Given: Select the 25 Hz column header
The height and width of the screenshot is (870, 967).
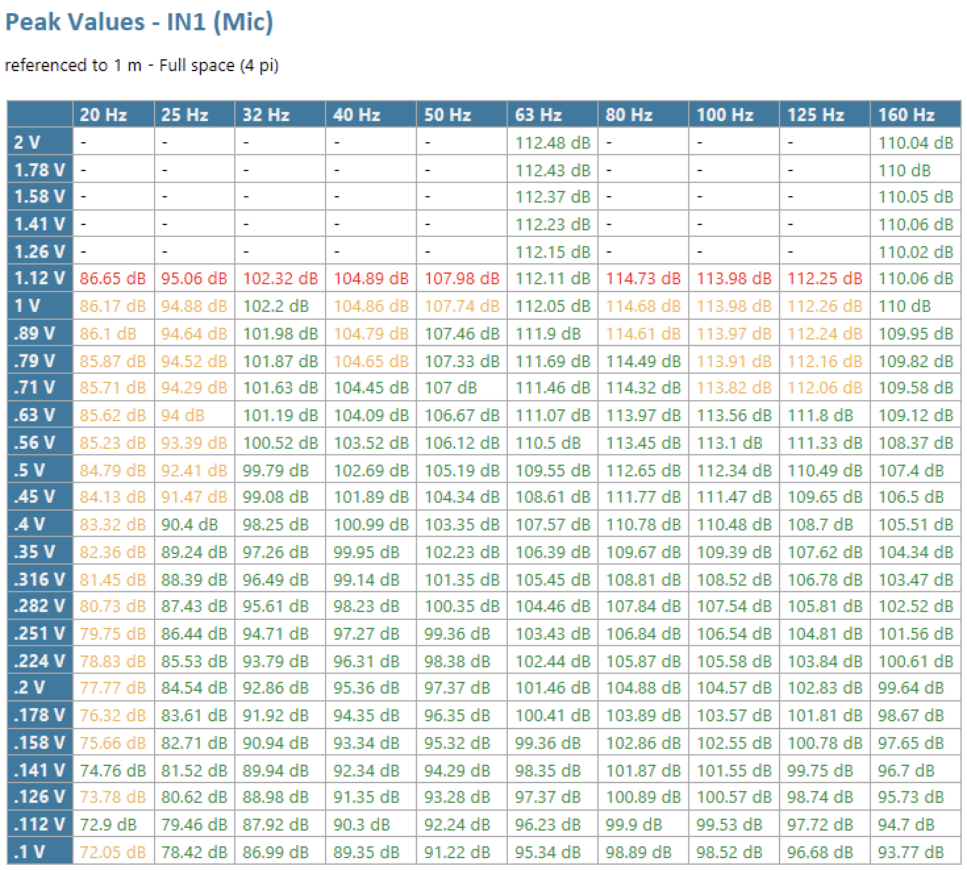Looking at the screenshot, I should [195, 115].
